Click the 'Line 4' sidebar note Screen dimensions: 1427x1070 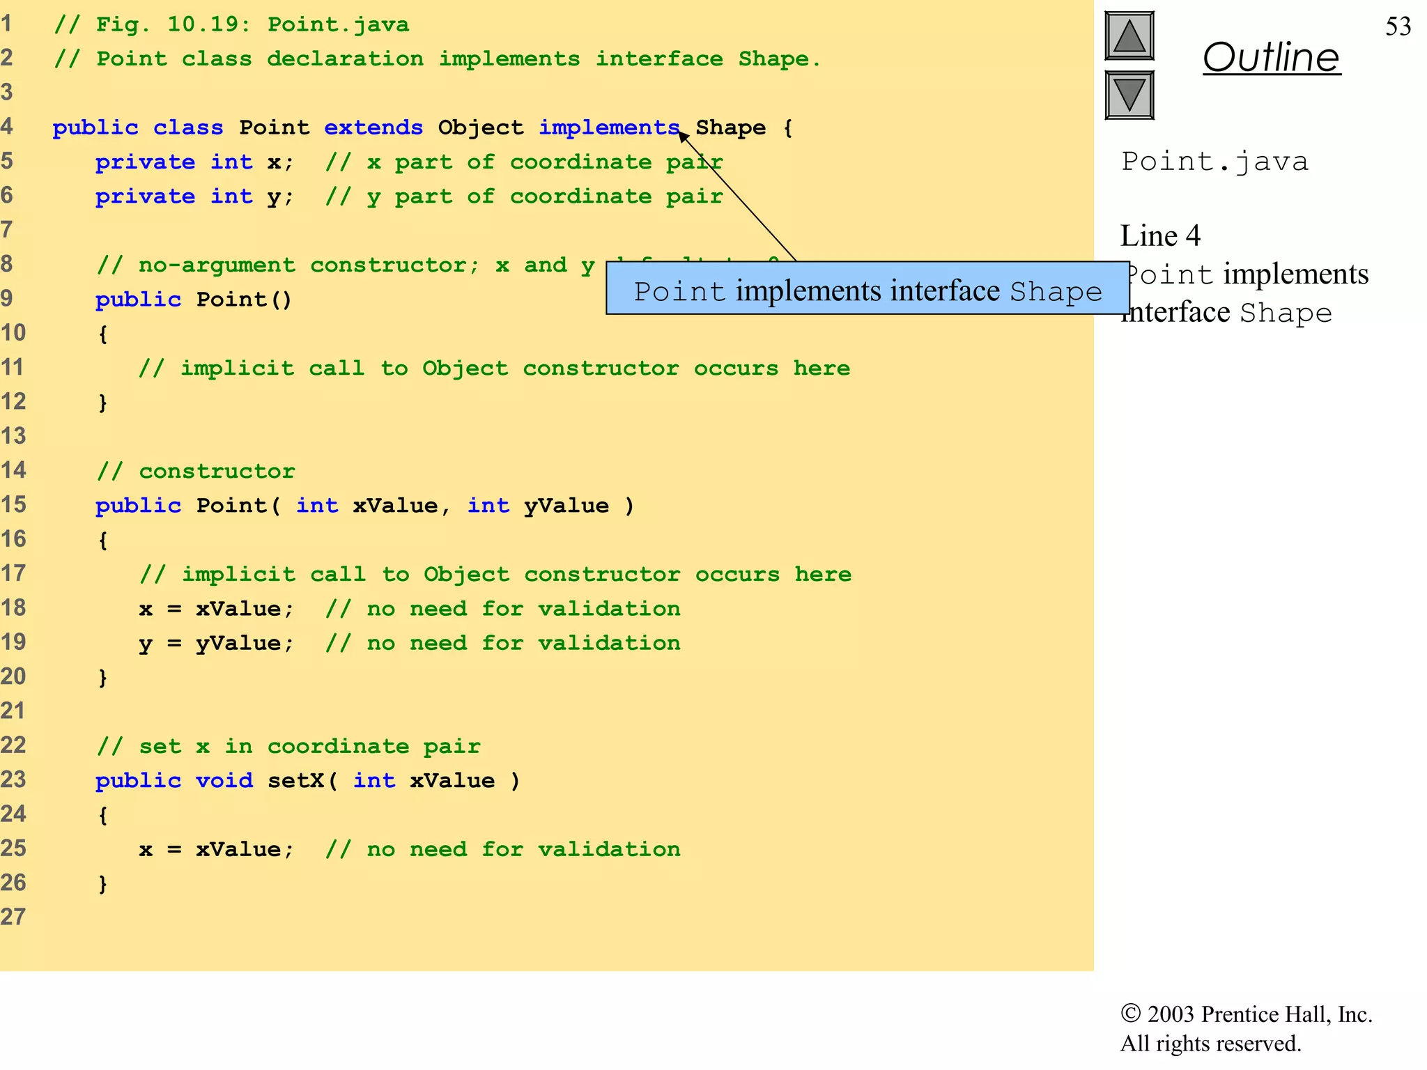(1161, 235)
